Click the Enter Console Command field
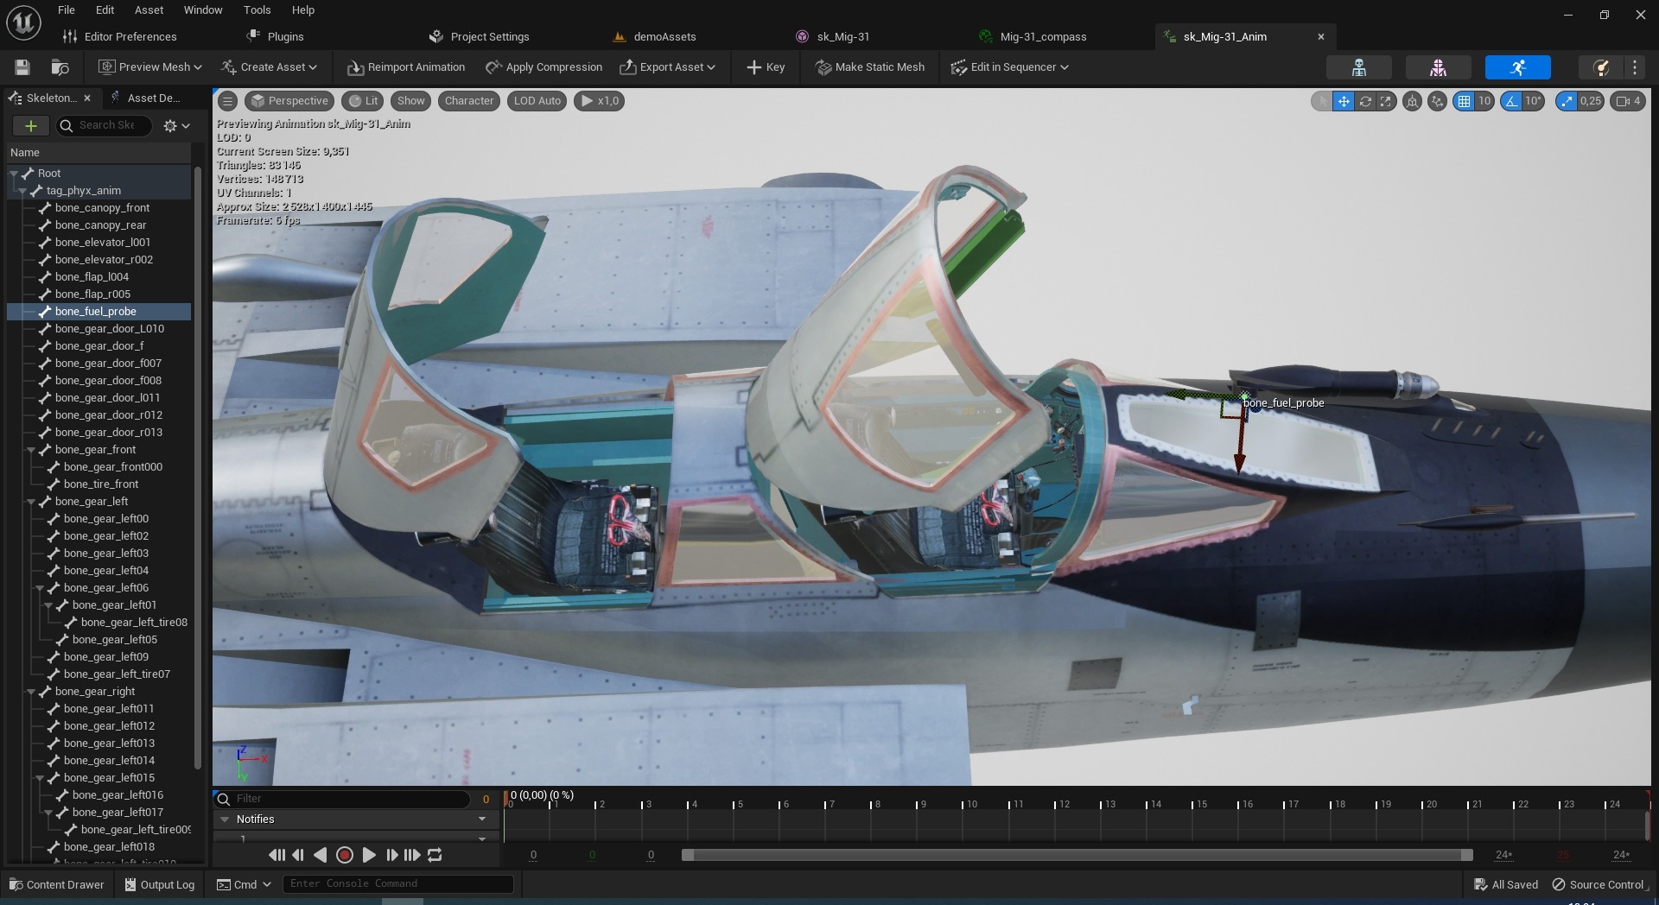The width and height of the screenshot is (1659, 905). [398, 884]
